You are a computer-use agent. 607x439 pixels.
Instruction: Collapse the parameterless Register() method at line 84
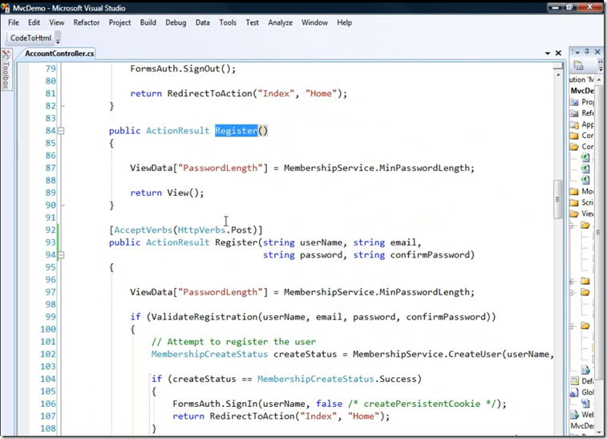point(61,131)
